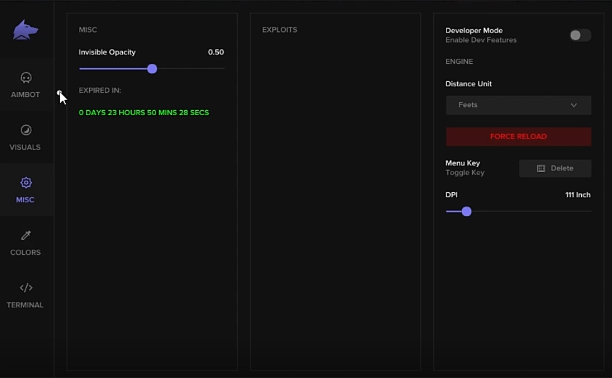Click the Delete menu key bind button
Image resolution: width=612 pixels, height=378 pixels.
(555, 168)
